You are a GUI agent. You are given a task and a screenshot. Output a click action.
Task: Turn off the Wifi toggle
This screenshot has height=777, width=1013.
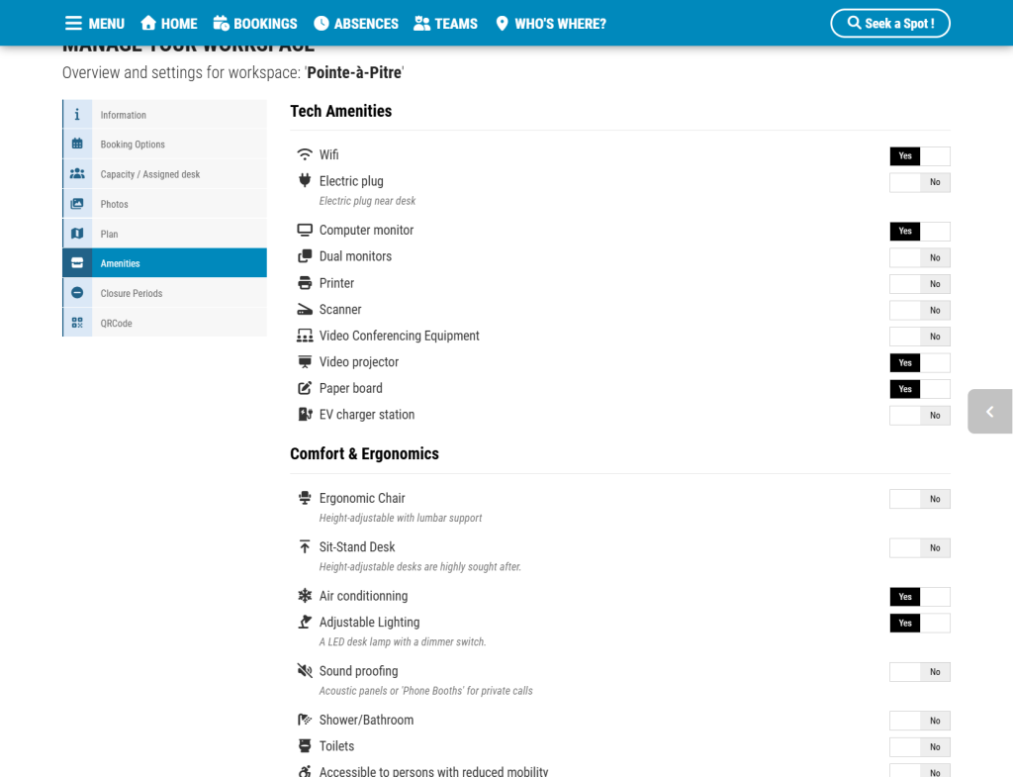919,155
